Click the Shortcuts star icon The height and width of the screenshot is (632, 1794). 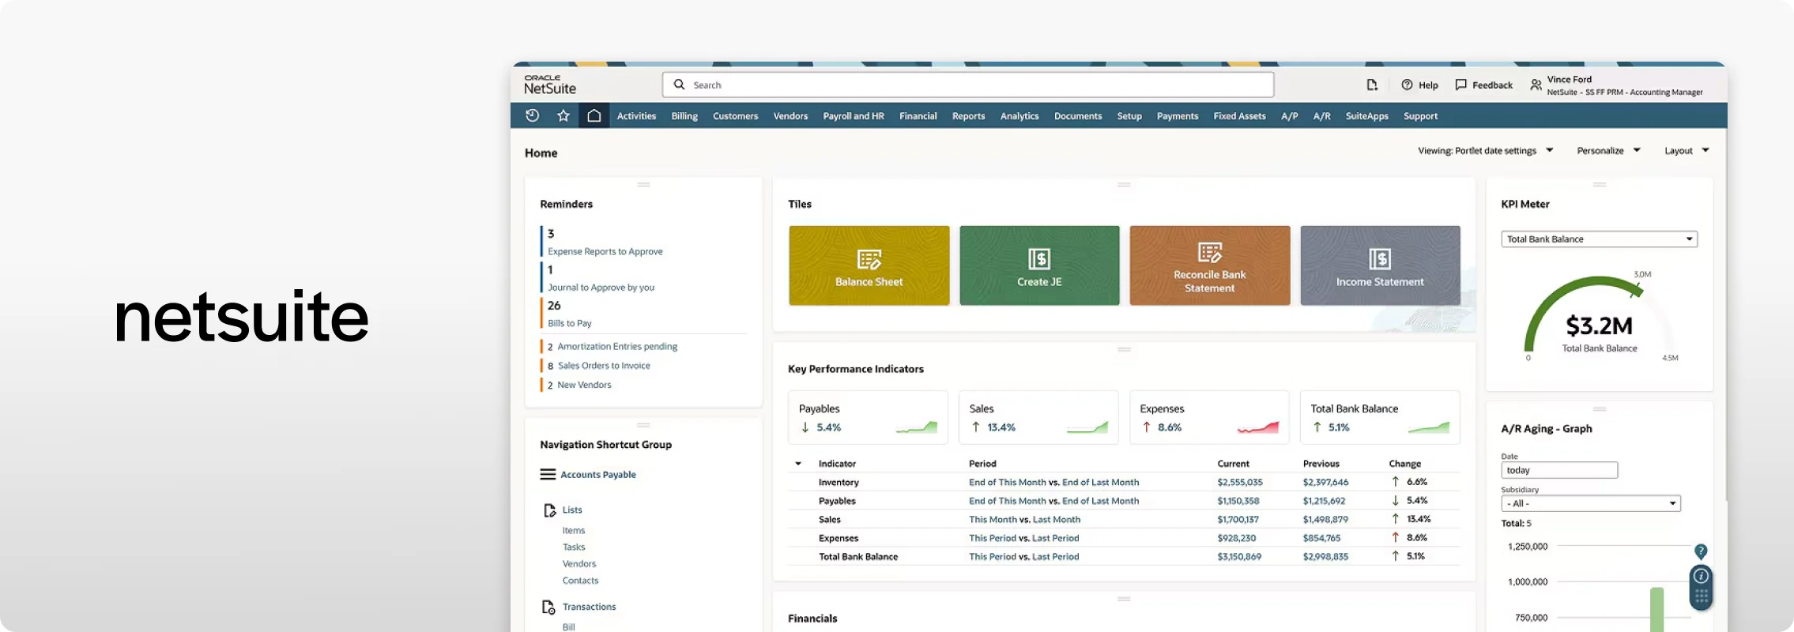(x=563, y=115)
